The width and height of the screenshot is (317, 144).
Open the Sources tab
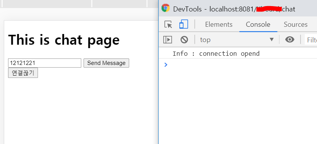296,24
